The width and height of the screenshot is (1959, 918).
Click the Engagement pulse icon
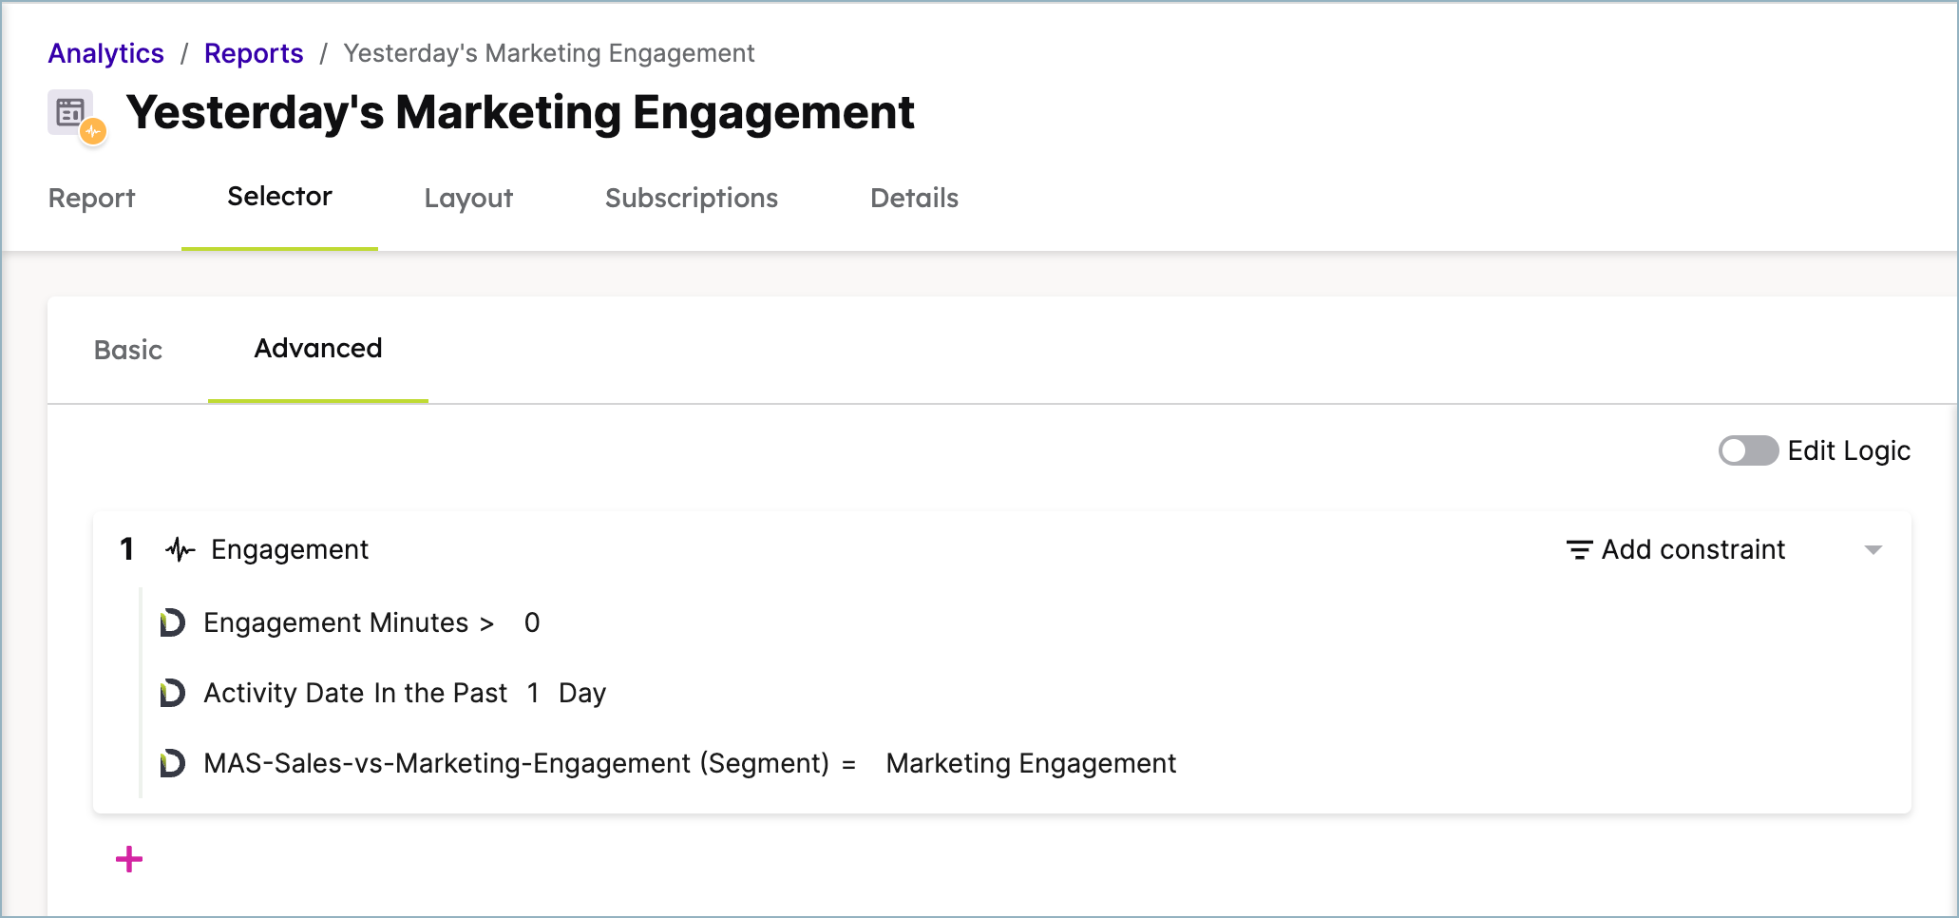pos(180,549)
